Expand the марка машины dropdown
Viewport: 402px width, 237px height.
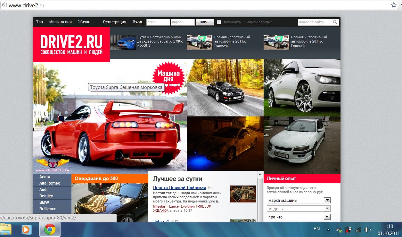pyautogui.click(x=327, y=201)
